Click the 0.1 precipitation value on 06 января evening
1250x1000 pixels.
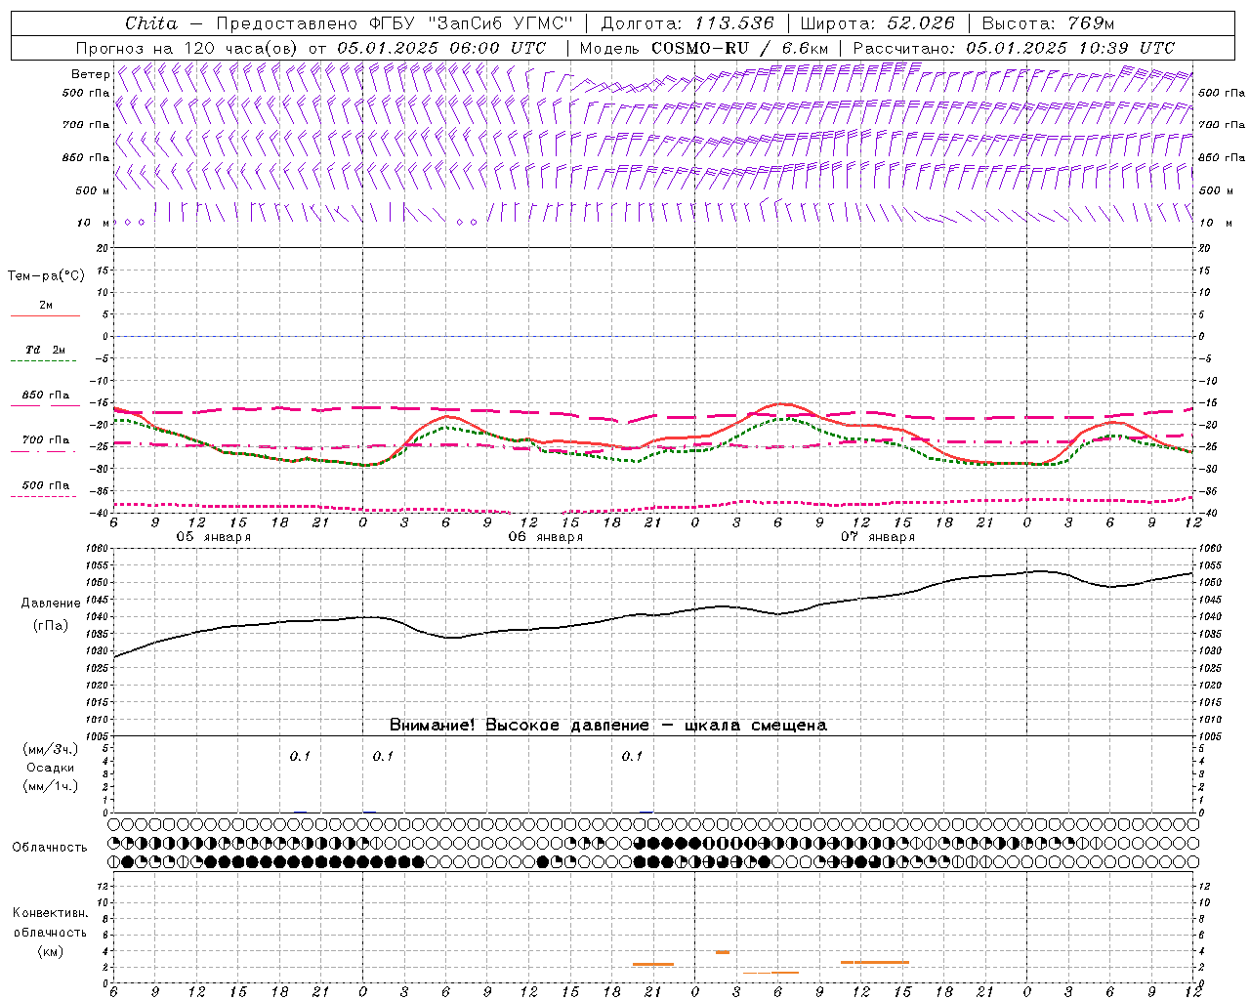click(x=633, y=757)
